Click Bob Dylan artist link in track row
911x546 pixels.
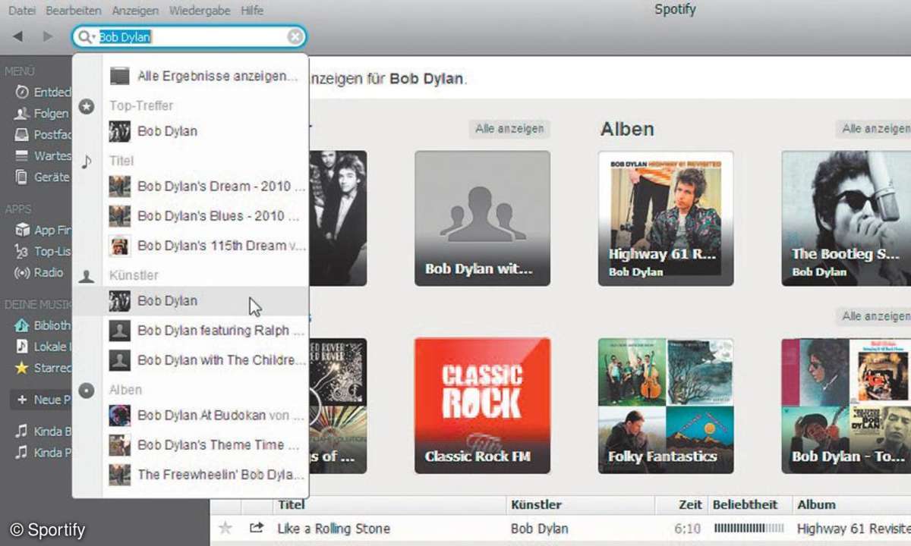[540, 529]
